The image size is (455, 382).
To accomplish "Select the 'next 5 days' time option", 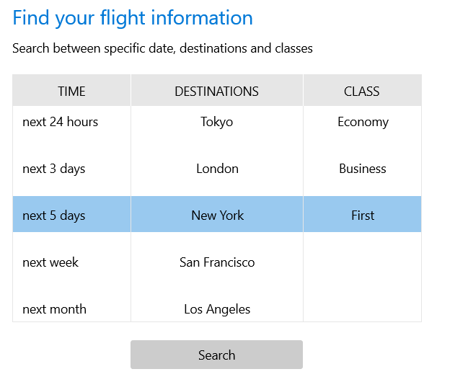I will pyautogui.click(x=54, y=215).
